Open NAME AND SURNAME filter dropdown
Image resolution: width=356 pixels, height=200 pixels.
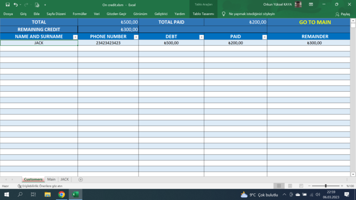click(75, 37)
